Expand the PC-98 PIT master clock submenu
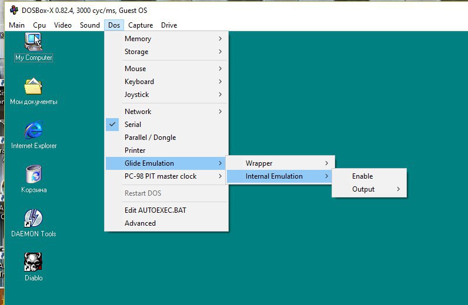The height and width of the screenshot is (305, 468). 166,176
